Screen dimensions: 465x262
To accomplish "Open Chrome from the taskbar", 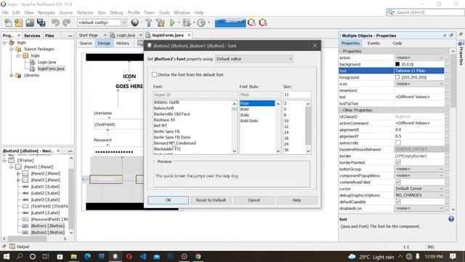I will click(198, 256).
